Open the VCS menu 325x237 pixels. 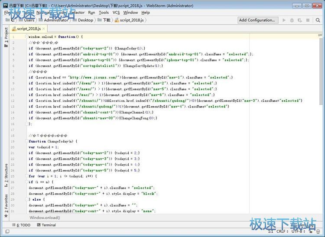coord(116,13)
